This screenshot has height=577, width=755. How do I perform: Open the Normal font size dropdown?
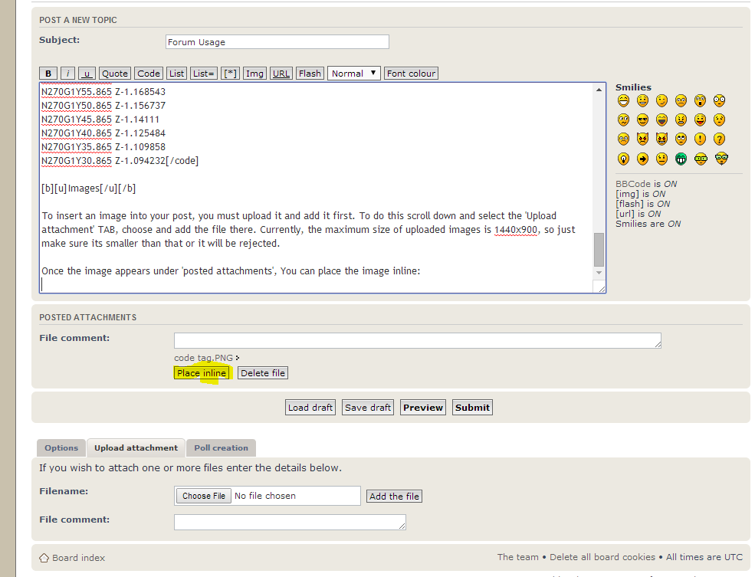pyautogui.click(x=353, y=74)
